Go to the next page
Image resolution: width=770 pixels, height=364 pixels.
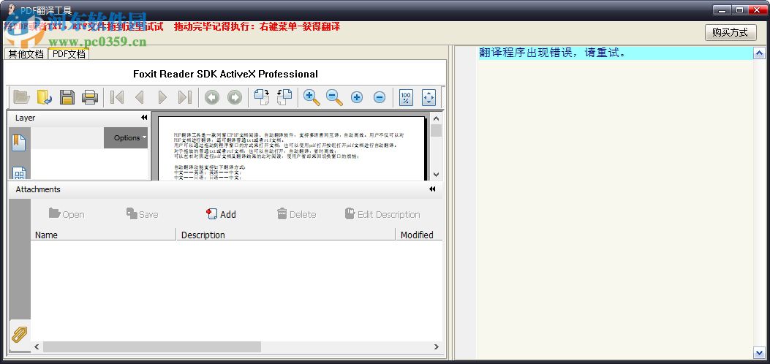(x=162, y=97)
